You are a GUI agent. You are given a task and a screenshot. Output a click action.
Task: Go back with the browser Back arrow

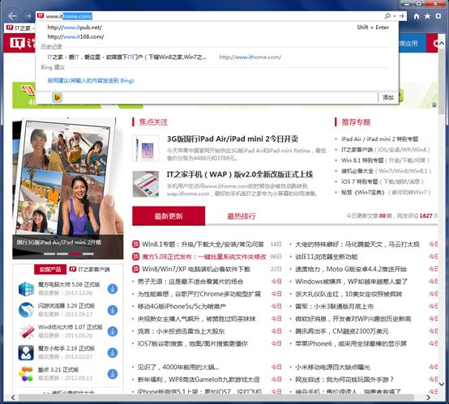pos(12,15)
